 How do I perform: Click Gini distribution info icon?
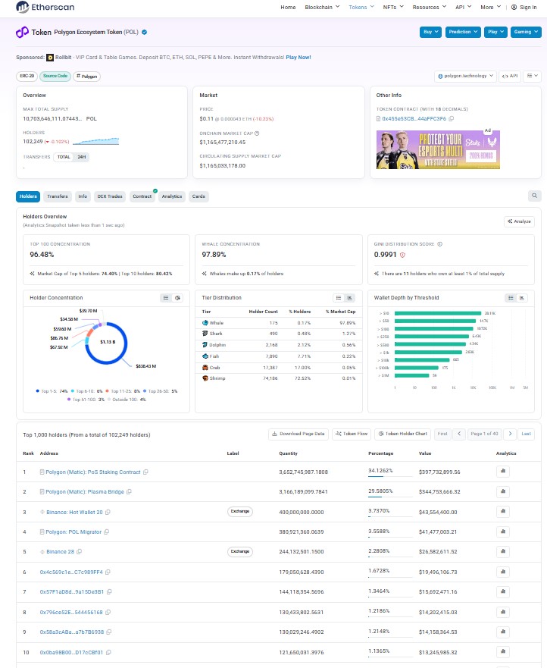click(x=439, y=244)
